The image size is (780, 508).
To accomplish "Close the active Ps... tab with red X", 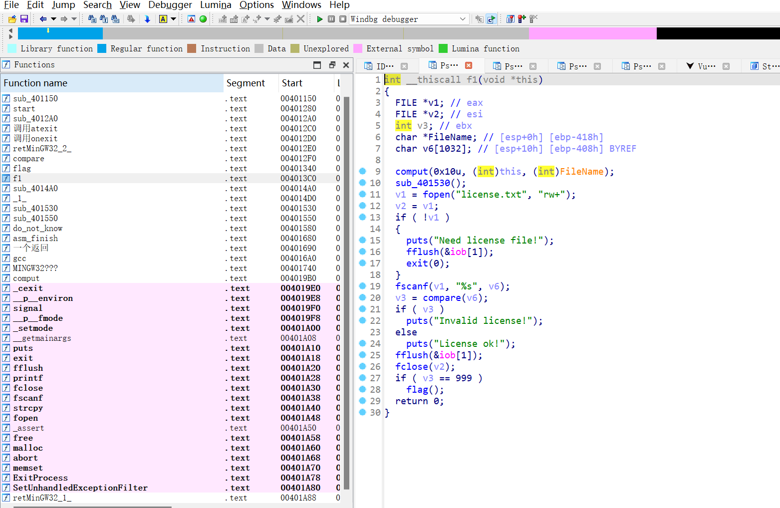I will tap(469, 65).
